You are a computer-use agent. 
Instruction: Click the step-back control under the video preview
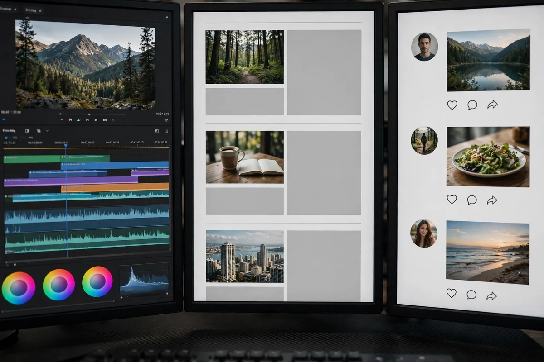coord(70,120)
